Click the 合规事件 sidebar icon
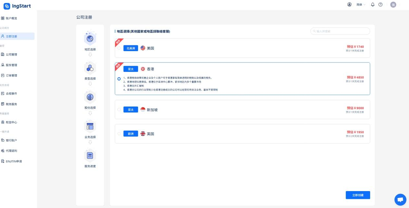This screenshot has width=409, height=208. click(3, 93)
